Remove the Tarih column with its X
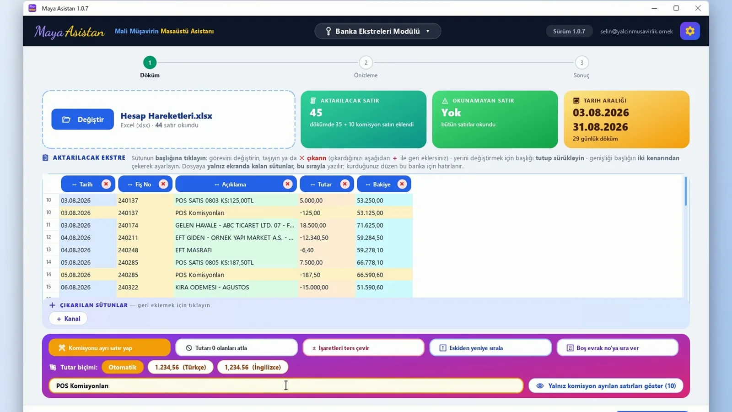Image resolution: width=732 pixels, height=412 pixels. pyautogui.click(x=106, y=184)
